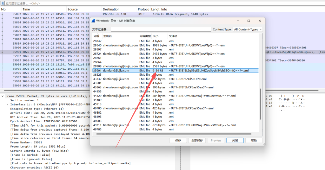Select packet 35901 row in packet list
Viewport: 325px width, 170px height.
tap(45, 52)
